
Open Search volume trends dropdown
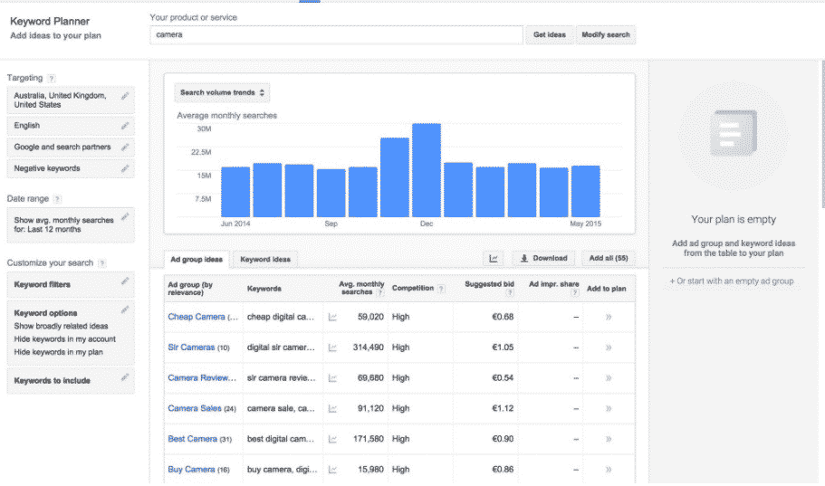pos(222,92)
